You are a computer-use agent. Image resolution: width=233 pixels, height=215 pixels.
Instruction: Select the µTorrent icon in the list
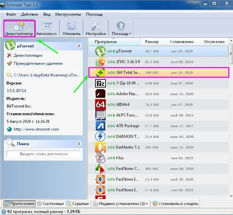(100, 51)
